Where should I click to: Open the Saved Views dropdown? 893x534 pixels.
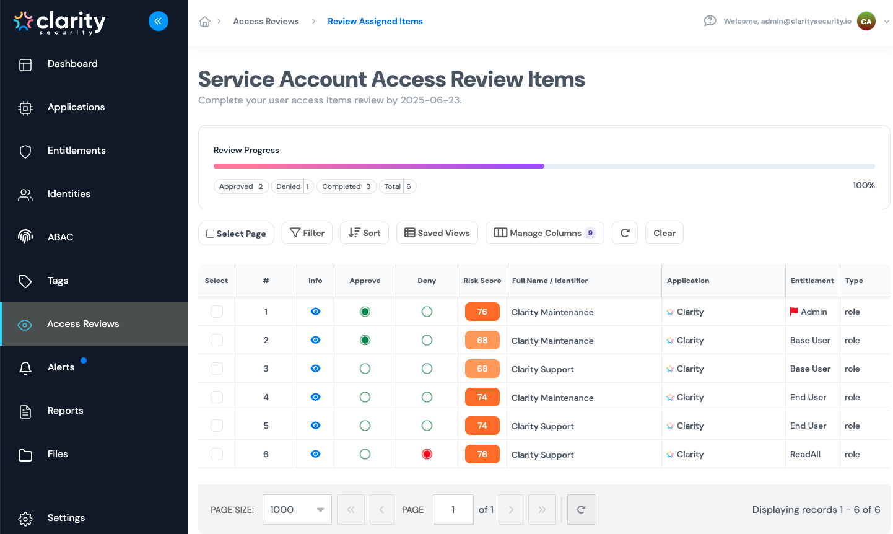(x=437, y=233)
